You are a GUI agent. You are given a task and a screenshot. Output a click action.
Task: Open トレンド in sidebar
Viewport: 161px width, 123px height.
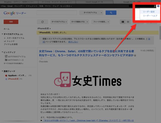point(11,41)
